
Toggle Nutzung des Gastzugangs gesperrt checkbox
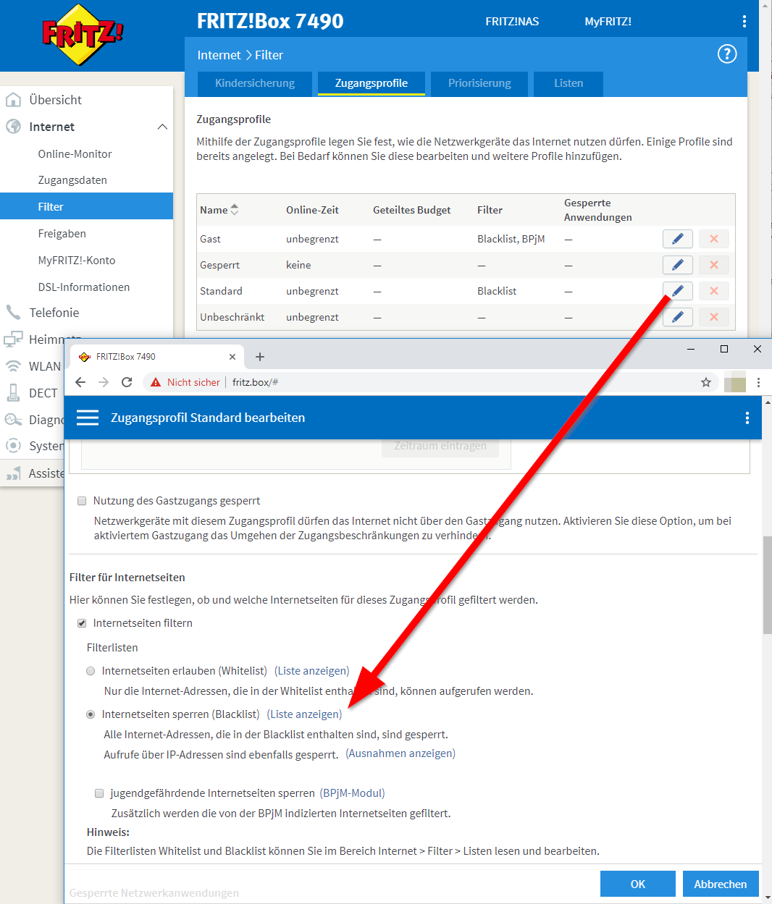click(82, 501)
